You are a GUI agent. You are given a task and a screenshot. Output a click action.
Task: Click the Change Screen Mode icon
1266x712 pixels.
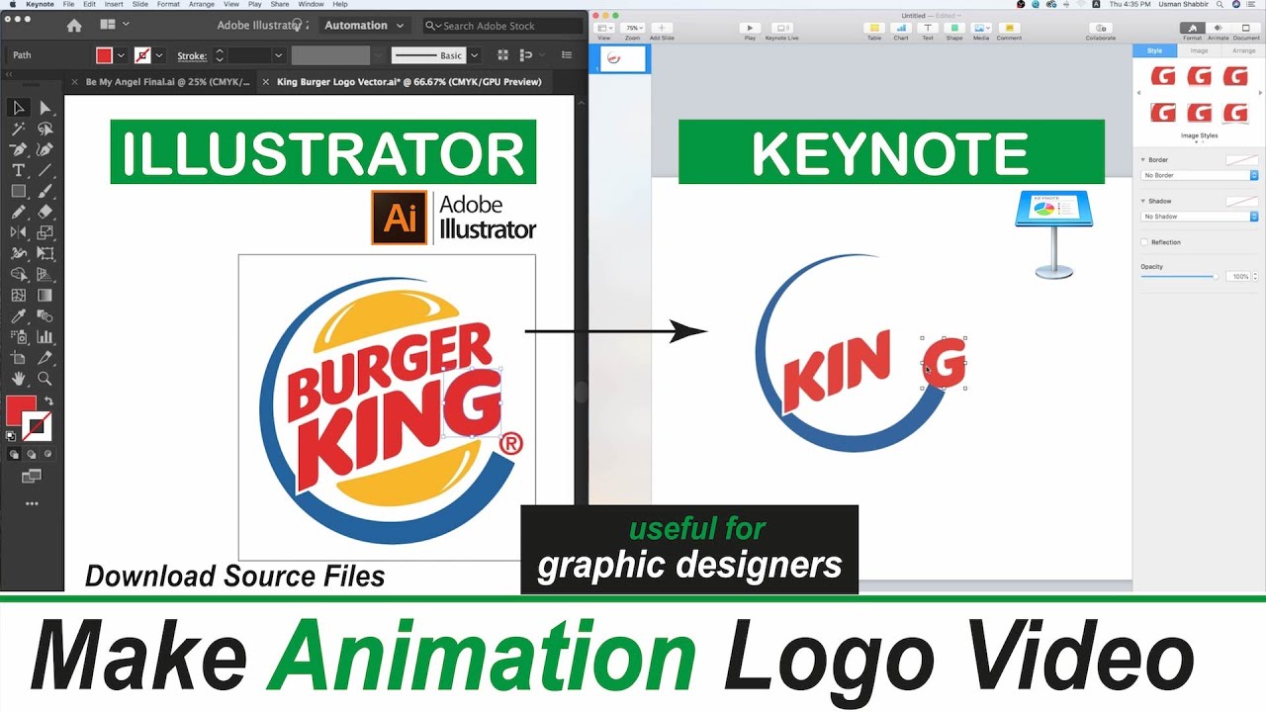[32, 477]
